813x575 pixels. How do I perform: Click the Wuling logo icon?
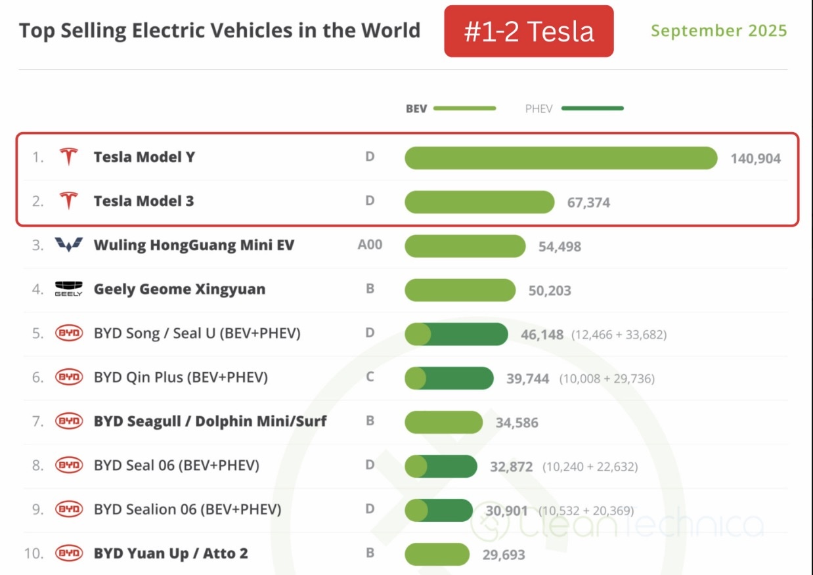[68, 245]
